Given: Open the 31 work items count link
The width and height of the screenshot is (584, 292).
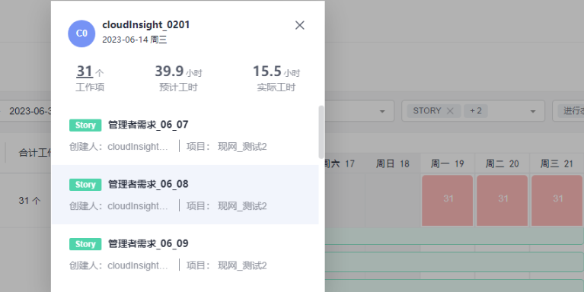Looking at the screenshot, I should click(85, 71).
